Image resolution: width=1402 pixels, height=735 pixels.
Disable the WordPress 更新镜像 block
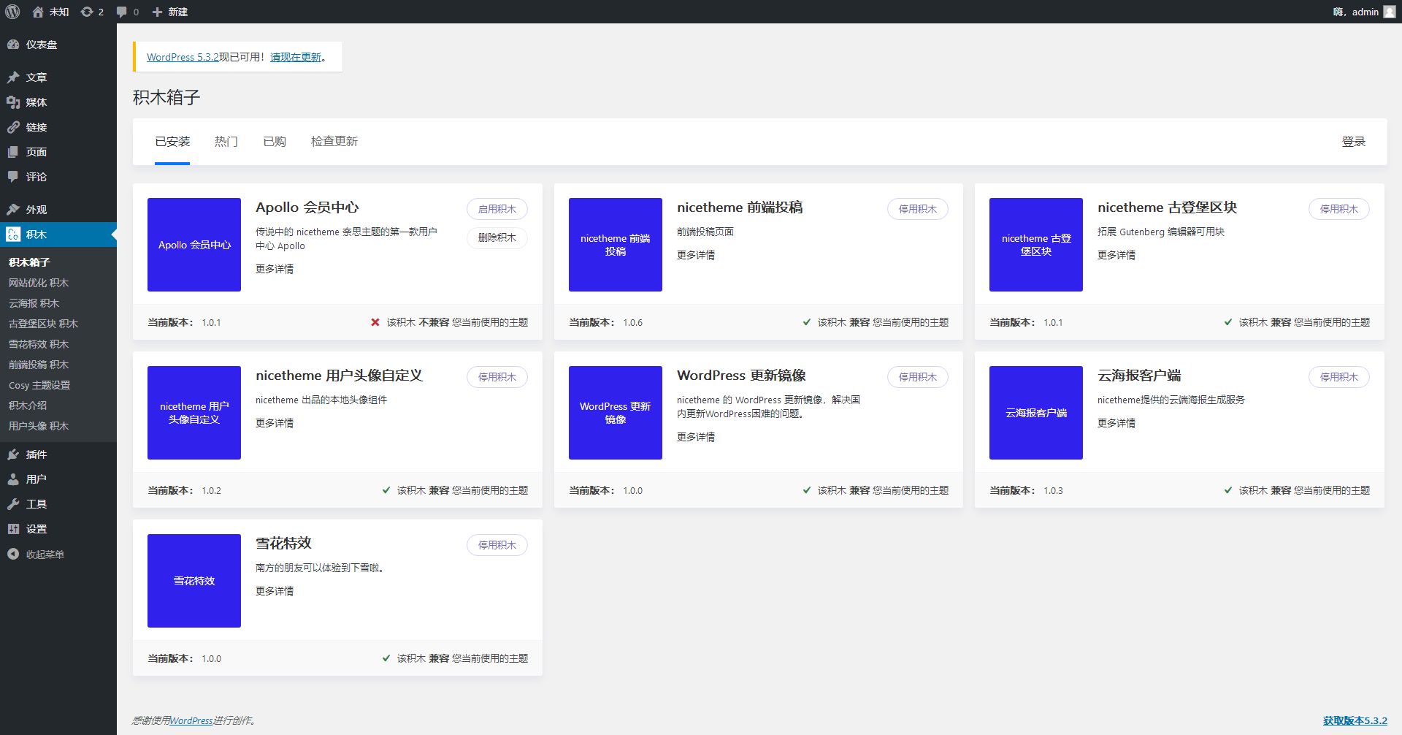click(x=917, y=376)
